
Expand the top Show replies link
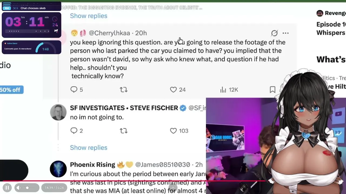pos(88,16)
